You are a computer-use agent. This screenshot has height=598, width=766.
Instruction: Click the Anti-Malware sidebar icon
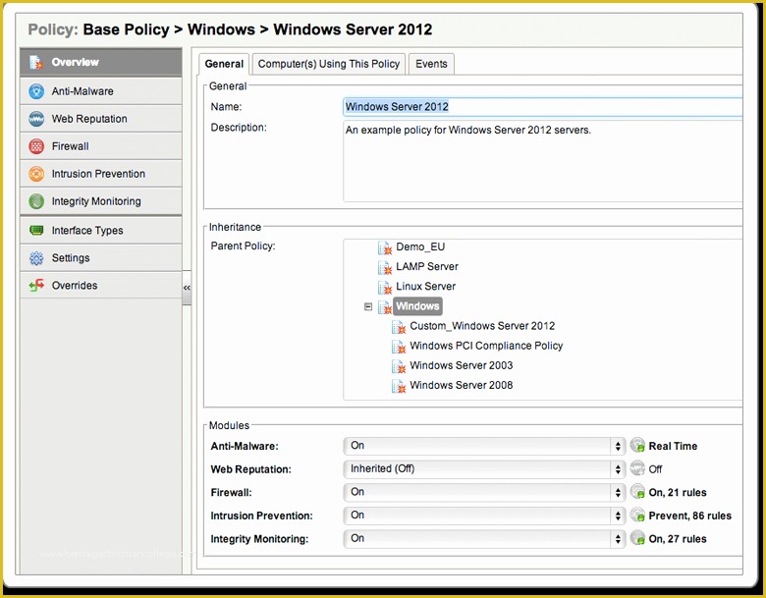coord(36,91)
